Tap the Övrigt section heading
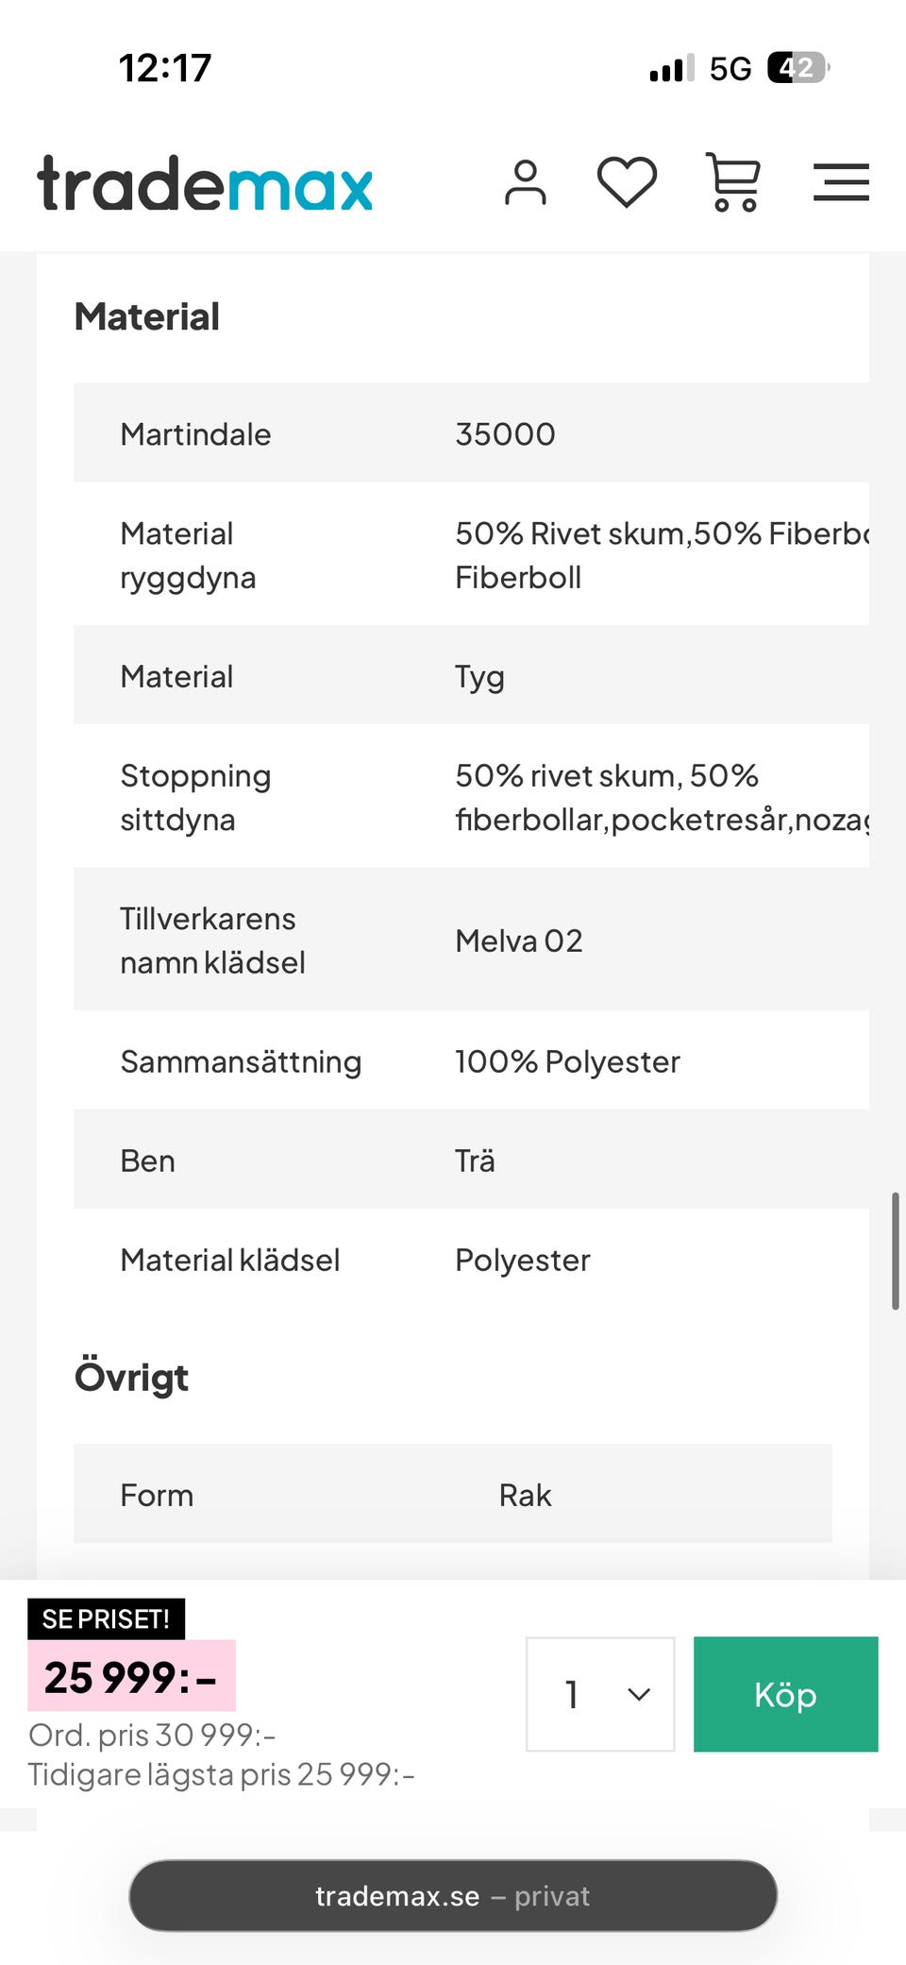This screenshot has width=906, height=1965. point(132,1378)
